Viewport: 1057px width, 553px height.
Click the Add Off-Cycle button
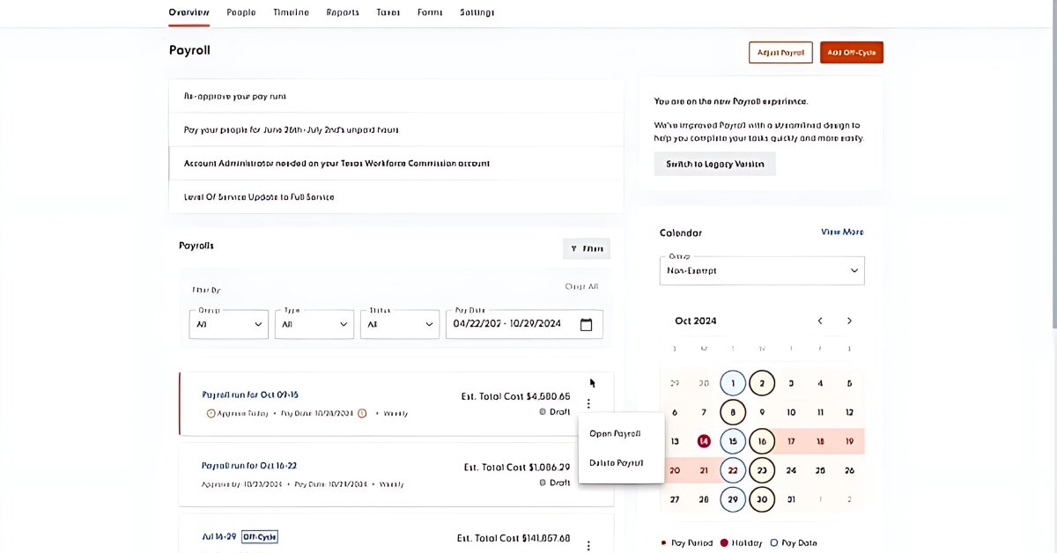tap(851, 52)
